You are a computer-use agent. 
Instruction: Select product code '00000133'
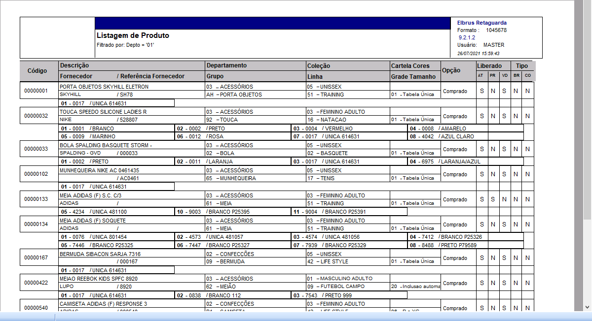point(36,199)
